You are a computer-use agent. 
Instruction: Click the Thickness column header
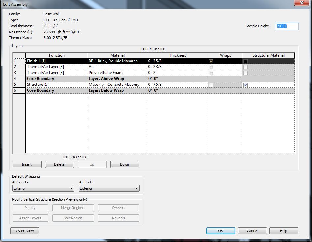tap(177, 55)
